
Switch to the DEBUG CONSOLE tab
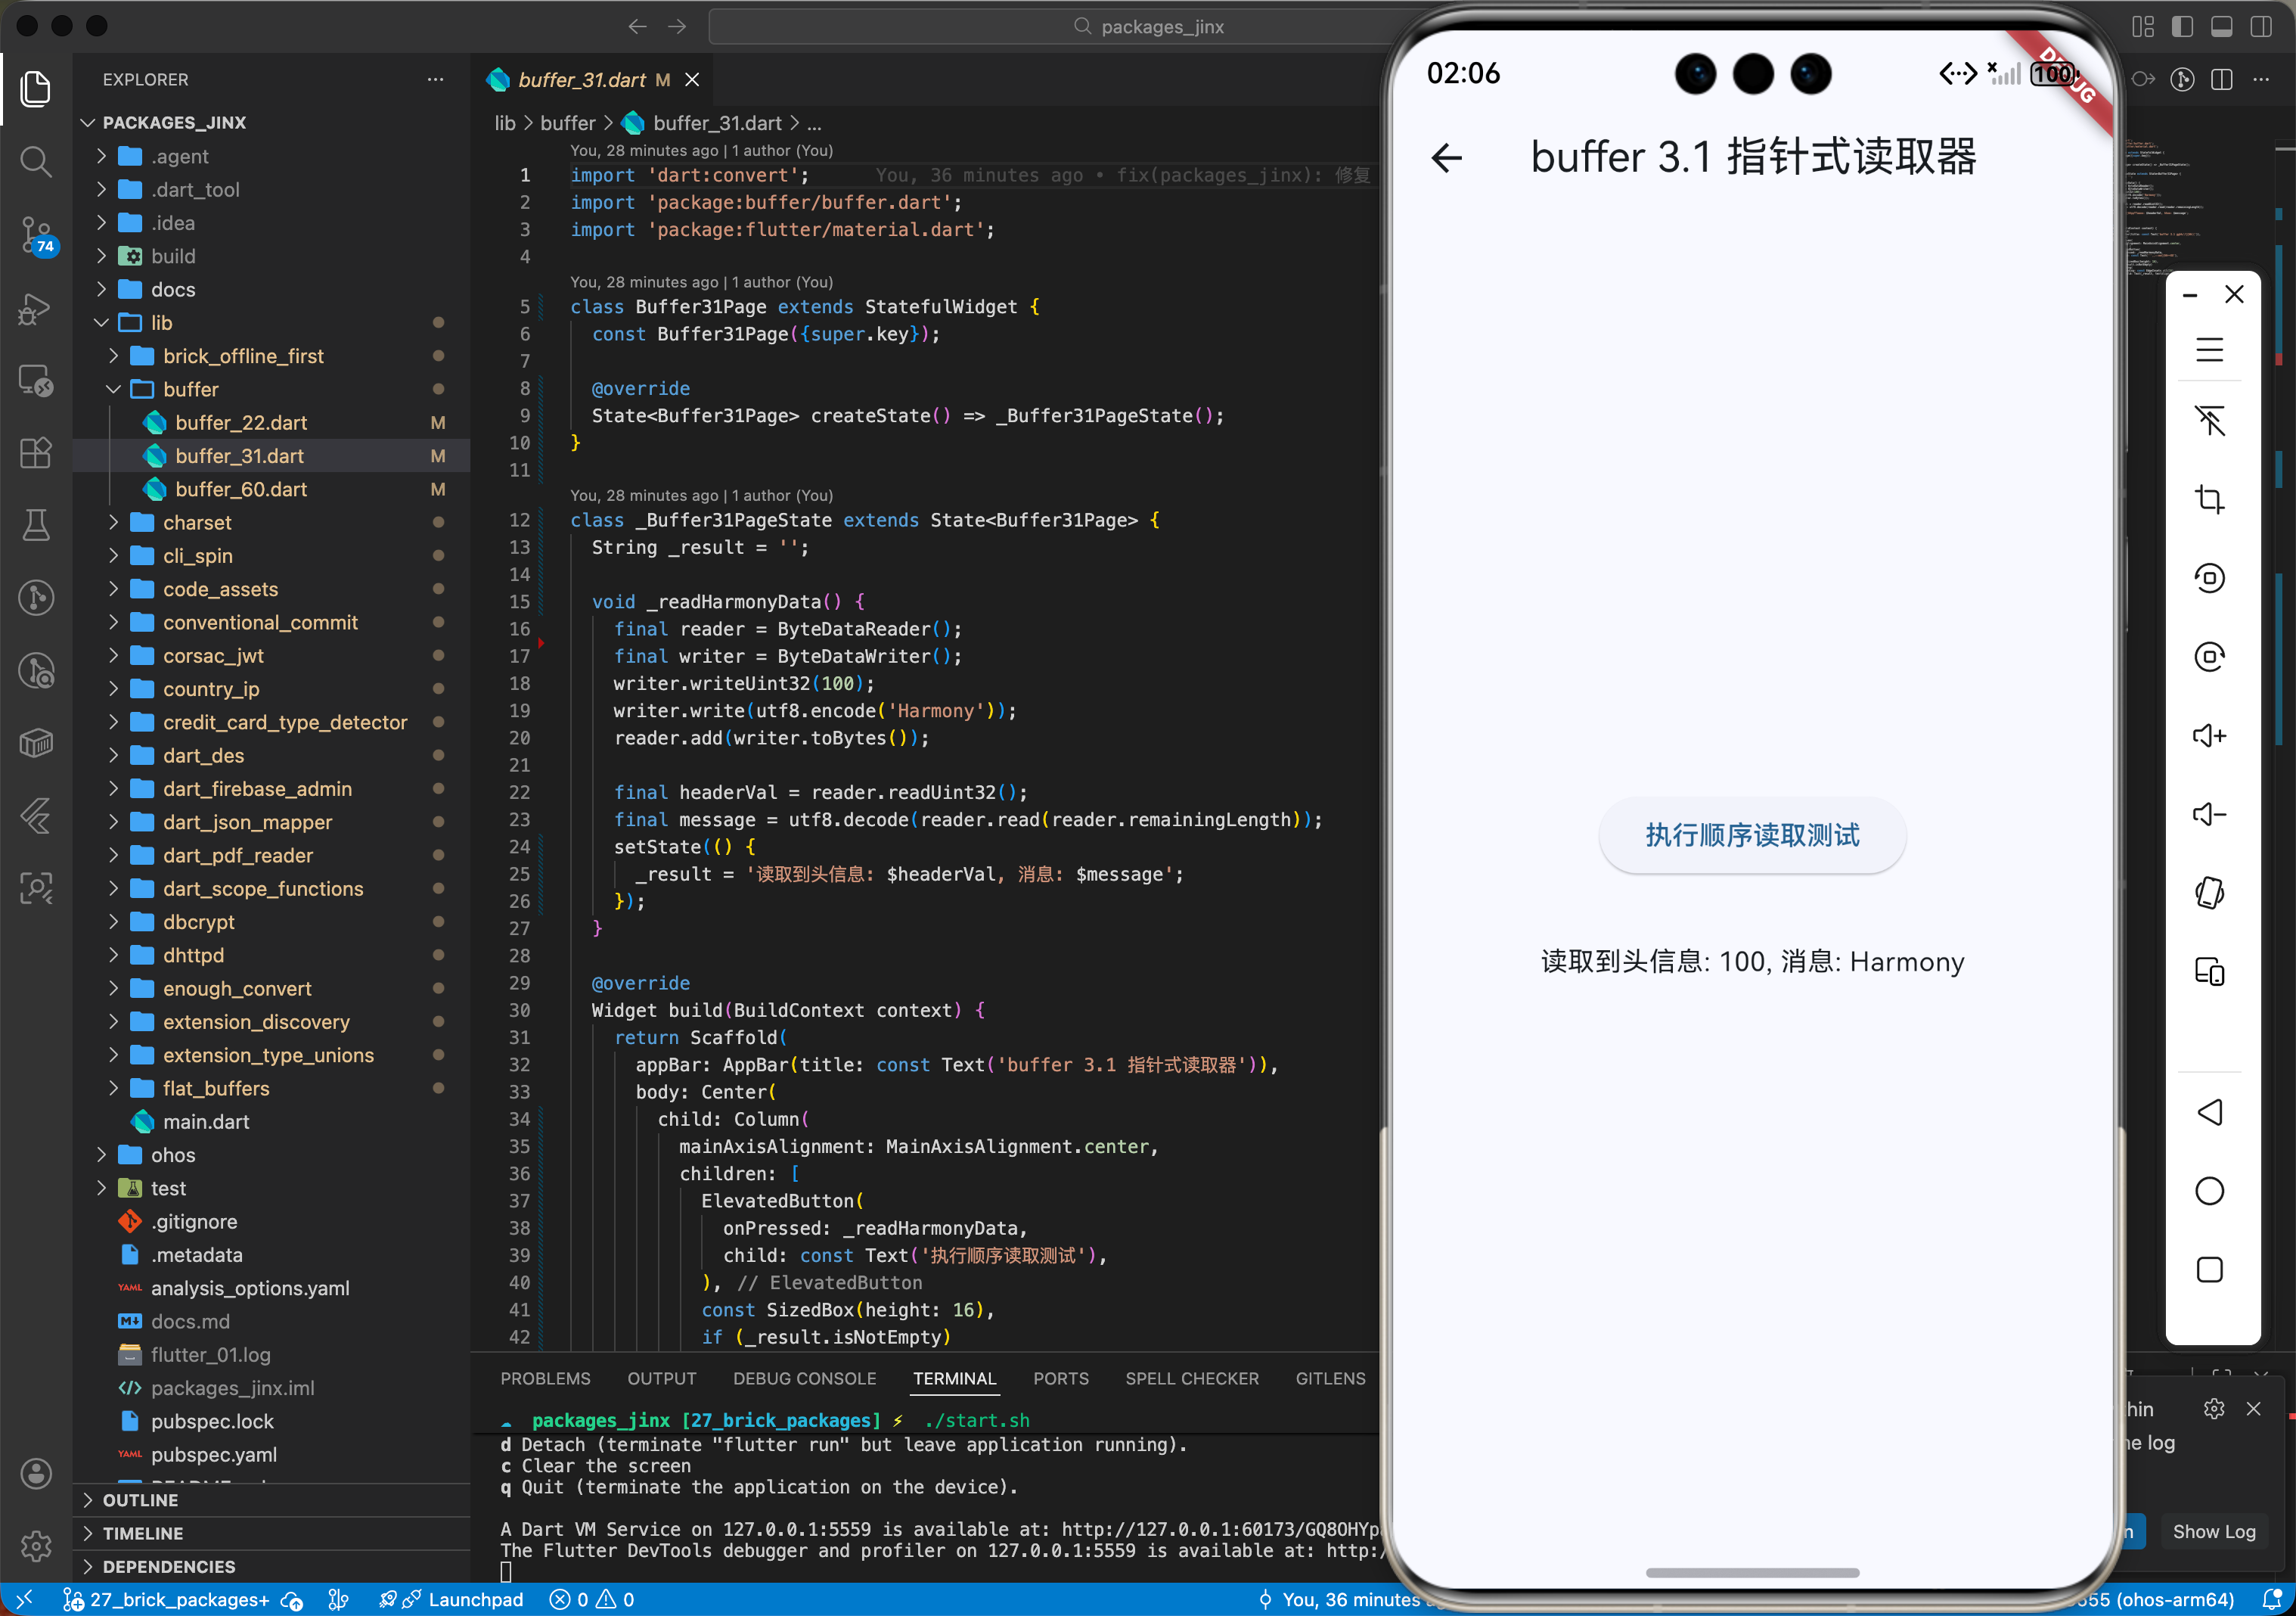[x=803, y=1379]
